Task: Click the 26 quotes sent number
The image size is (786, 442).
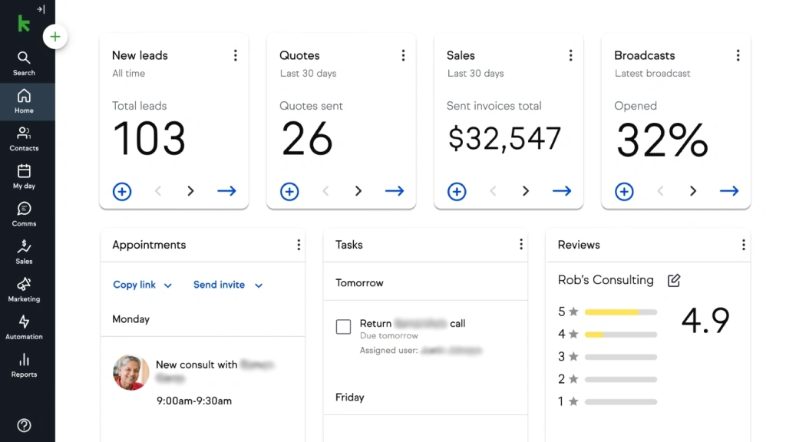Action: point(307,139)
